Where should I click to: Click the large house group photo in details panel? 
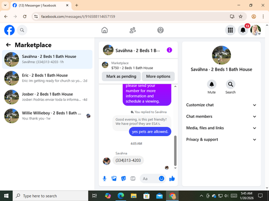[221, 55]
